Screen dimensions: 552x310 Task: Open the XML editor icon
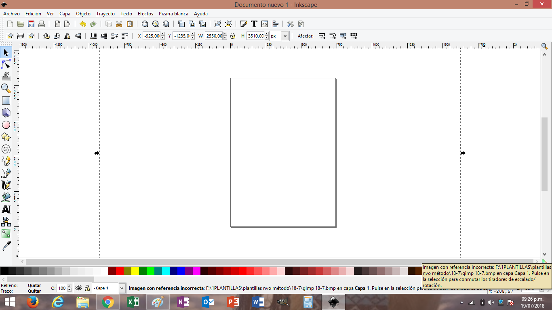pyautogui.click(x=265, y=24)
